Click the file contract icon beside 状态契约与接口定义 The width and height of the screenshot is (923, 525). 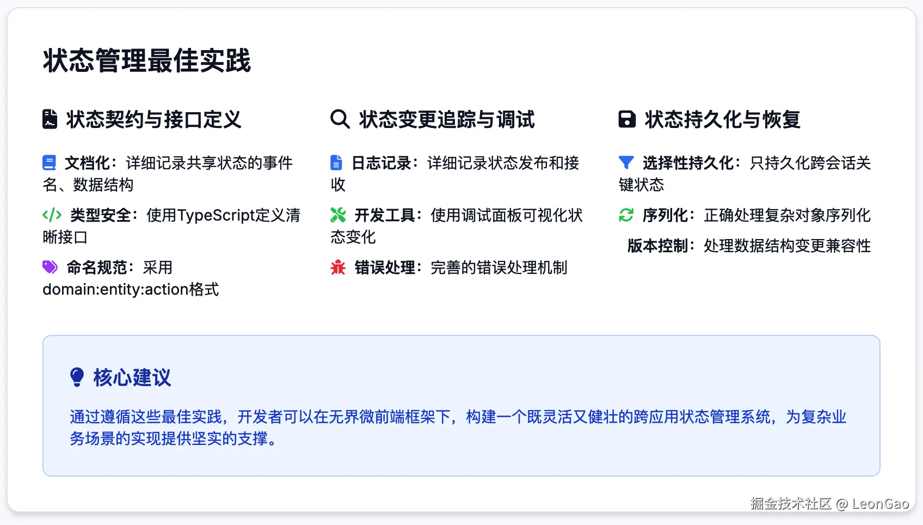coord(50,119)
